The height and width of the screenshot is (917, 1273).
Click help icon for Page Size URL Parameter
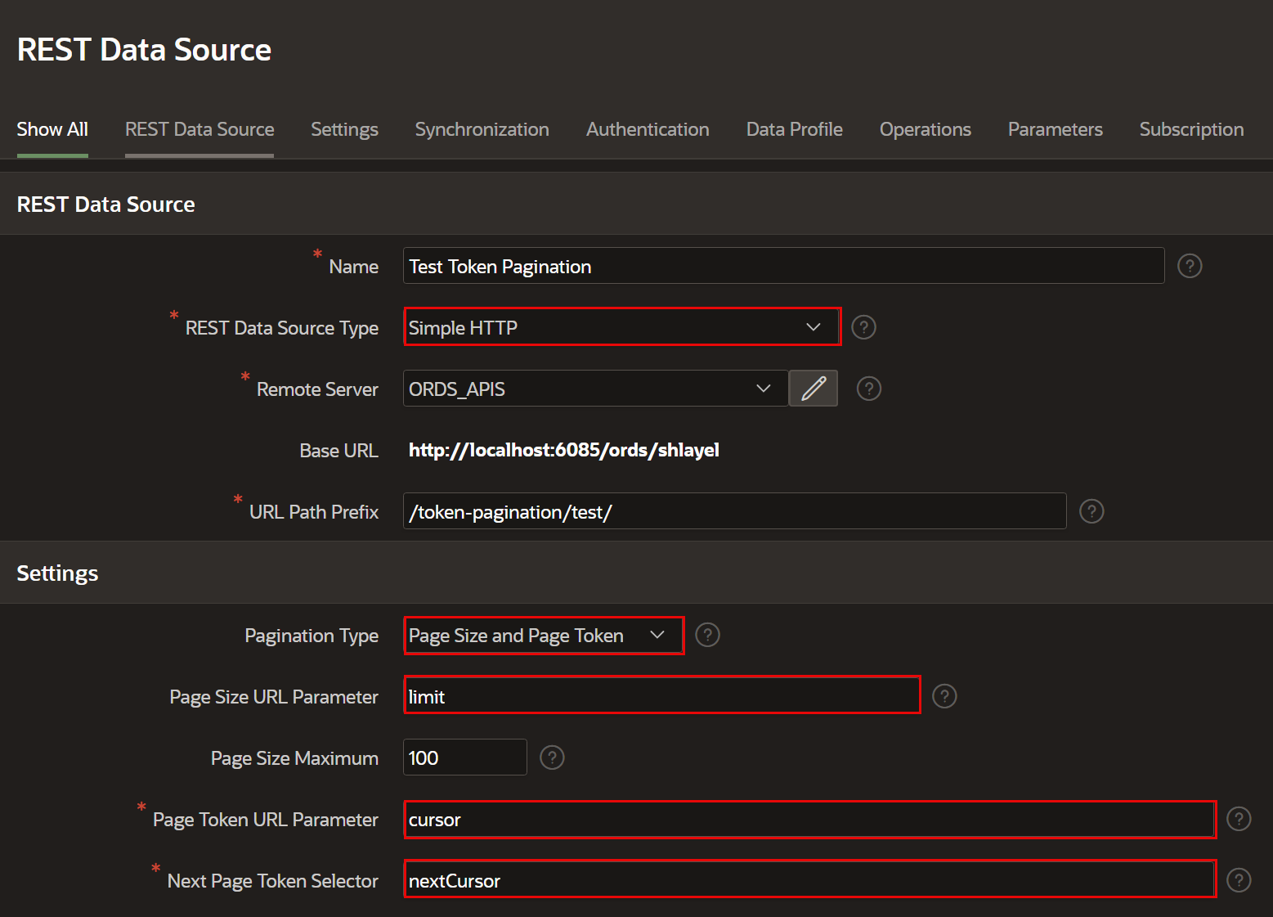point(944,696)
